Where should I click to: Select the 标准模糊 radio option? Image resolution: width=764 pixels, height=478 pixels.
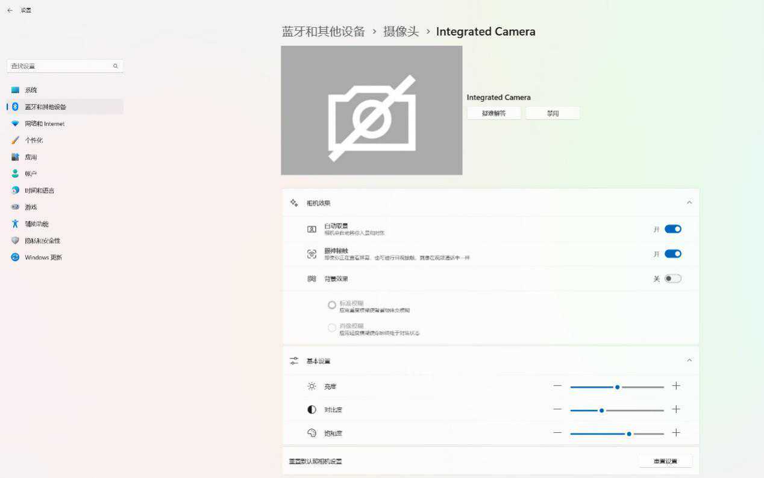332,305
